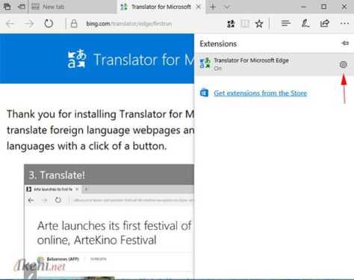Open a new tab with plus button
This screenshot has height=280, width=354.
coord(213,7)
